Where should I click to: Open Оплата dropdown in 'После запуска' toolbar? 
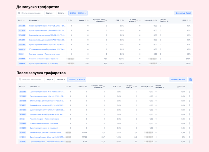pos(61,79)
